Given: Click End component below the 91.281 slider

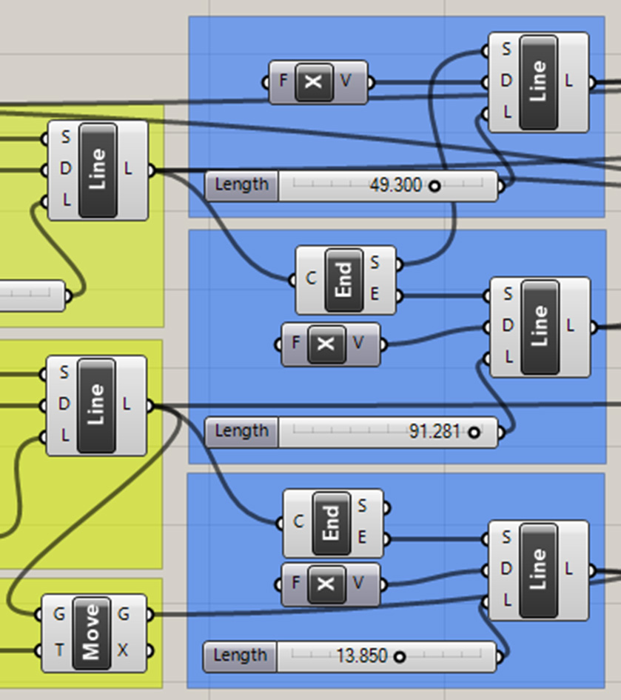Looking at the screenshot, I should click(x=332, y=523).
